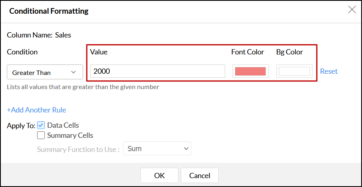Open the Greater Than condition dropdown
This screenshot has height=187, width=362.
(45, 73)
